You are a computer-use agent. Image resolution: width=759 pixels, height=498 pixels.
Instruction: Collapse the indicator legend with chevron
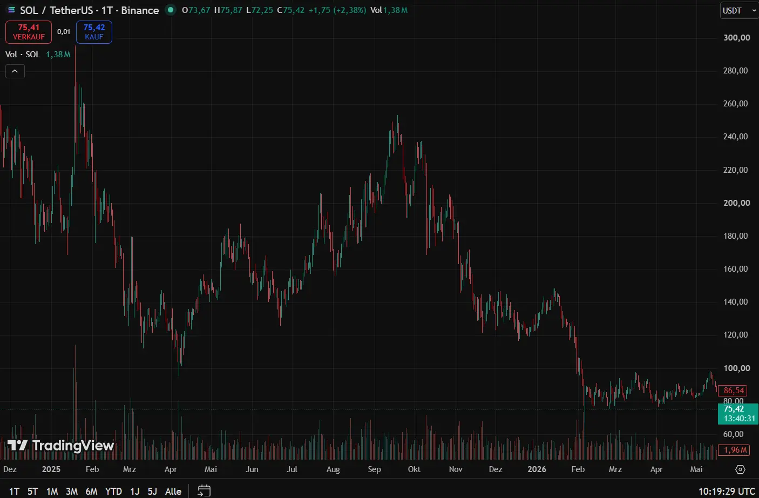(15, 71)
